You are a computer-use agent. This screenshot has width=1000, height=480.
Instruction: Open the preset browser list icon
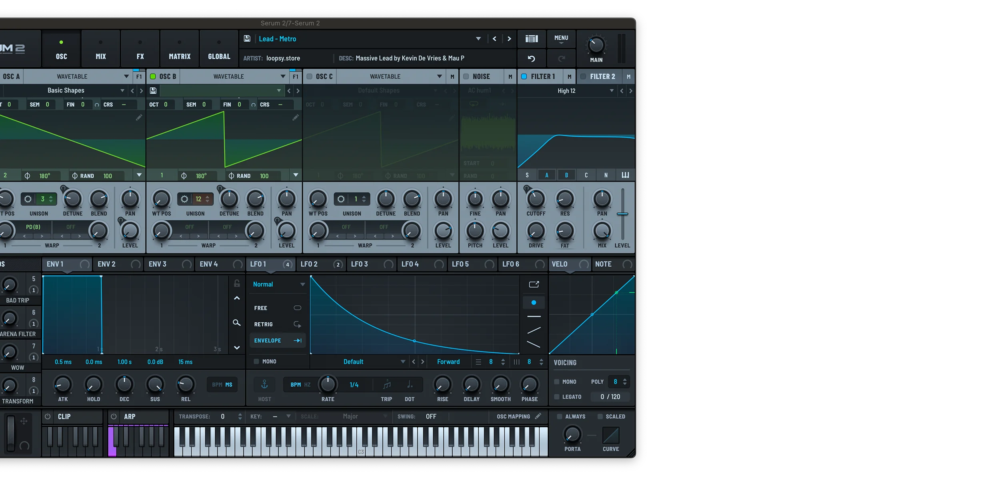click(531, 39)
